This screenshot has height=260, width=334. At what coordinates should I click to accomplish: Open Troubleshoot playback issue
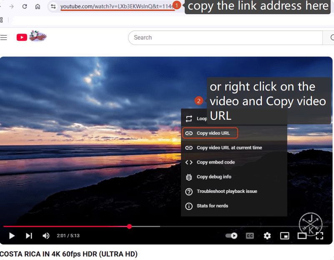click(226, 192)
